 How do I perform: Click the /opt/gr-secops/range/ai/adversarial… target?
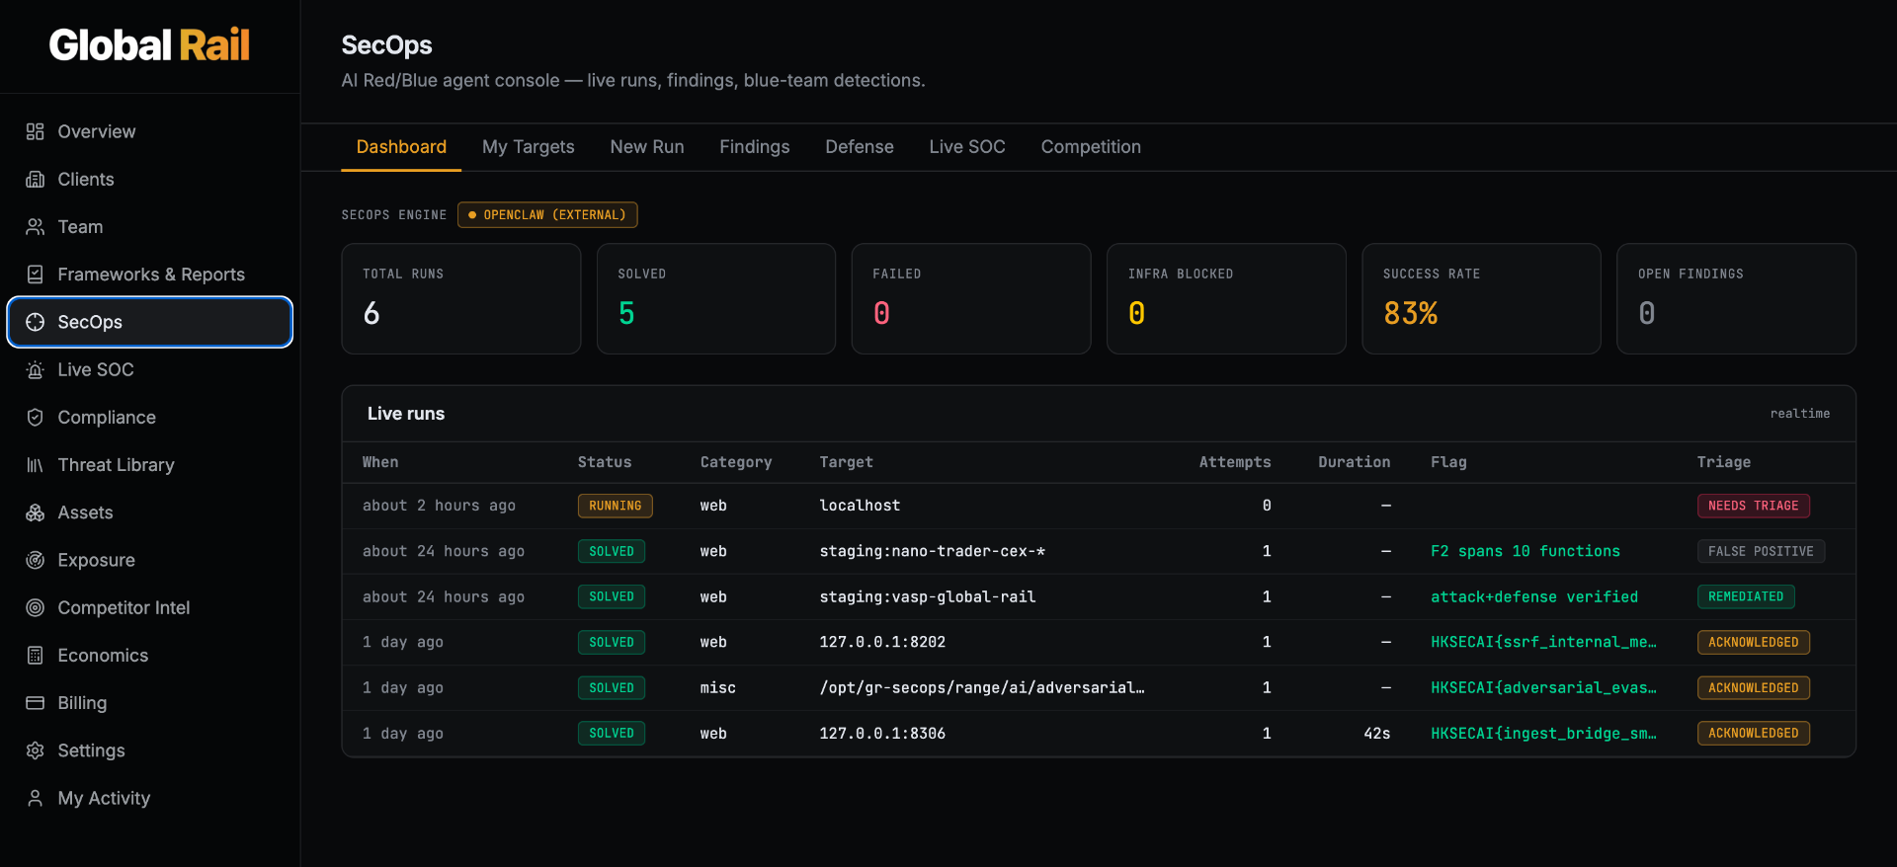click(x=982, y=687)
